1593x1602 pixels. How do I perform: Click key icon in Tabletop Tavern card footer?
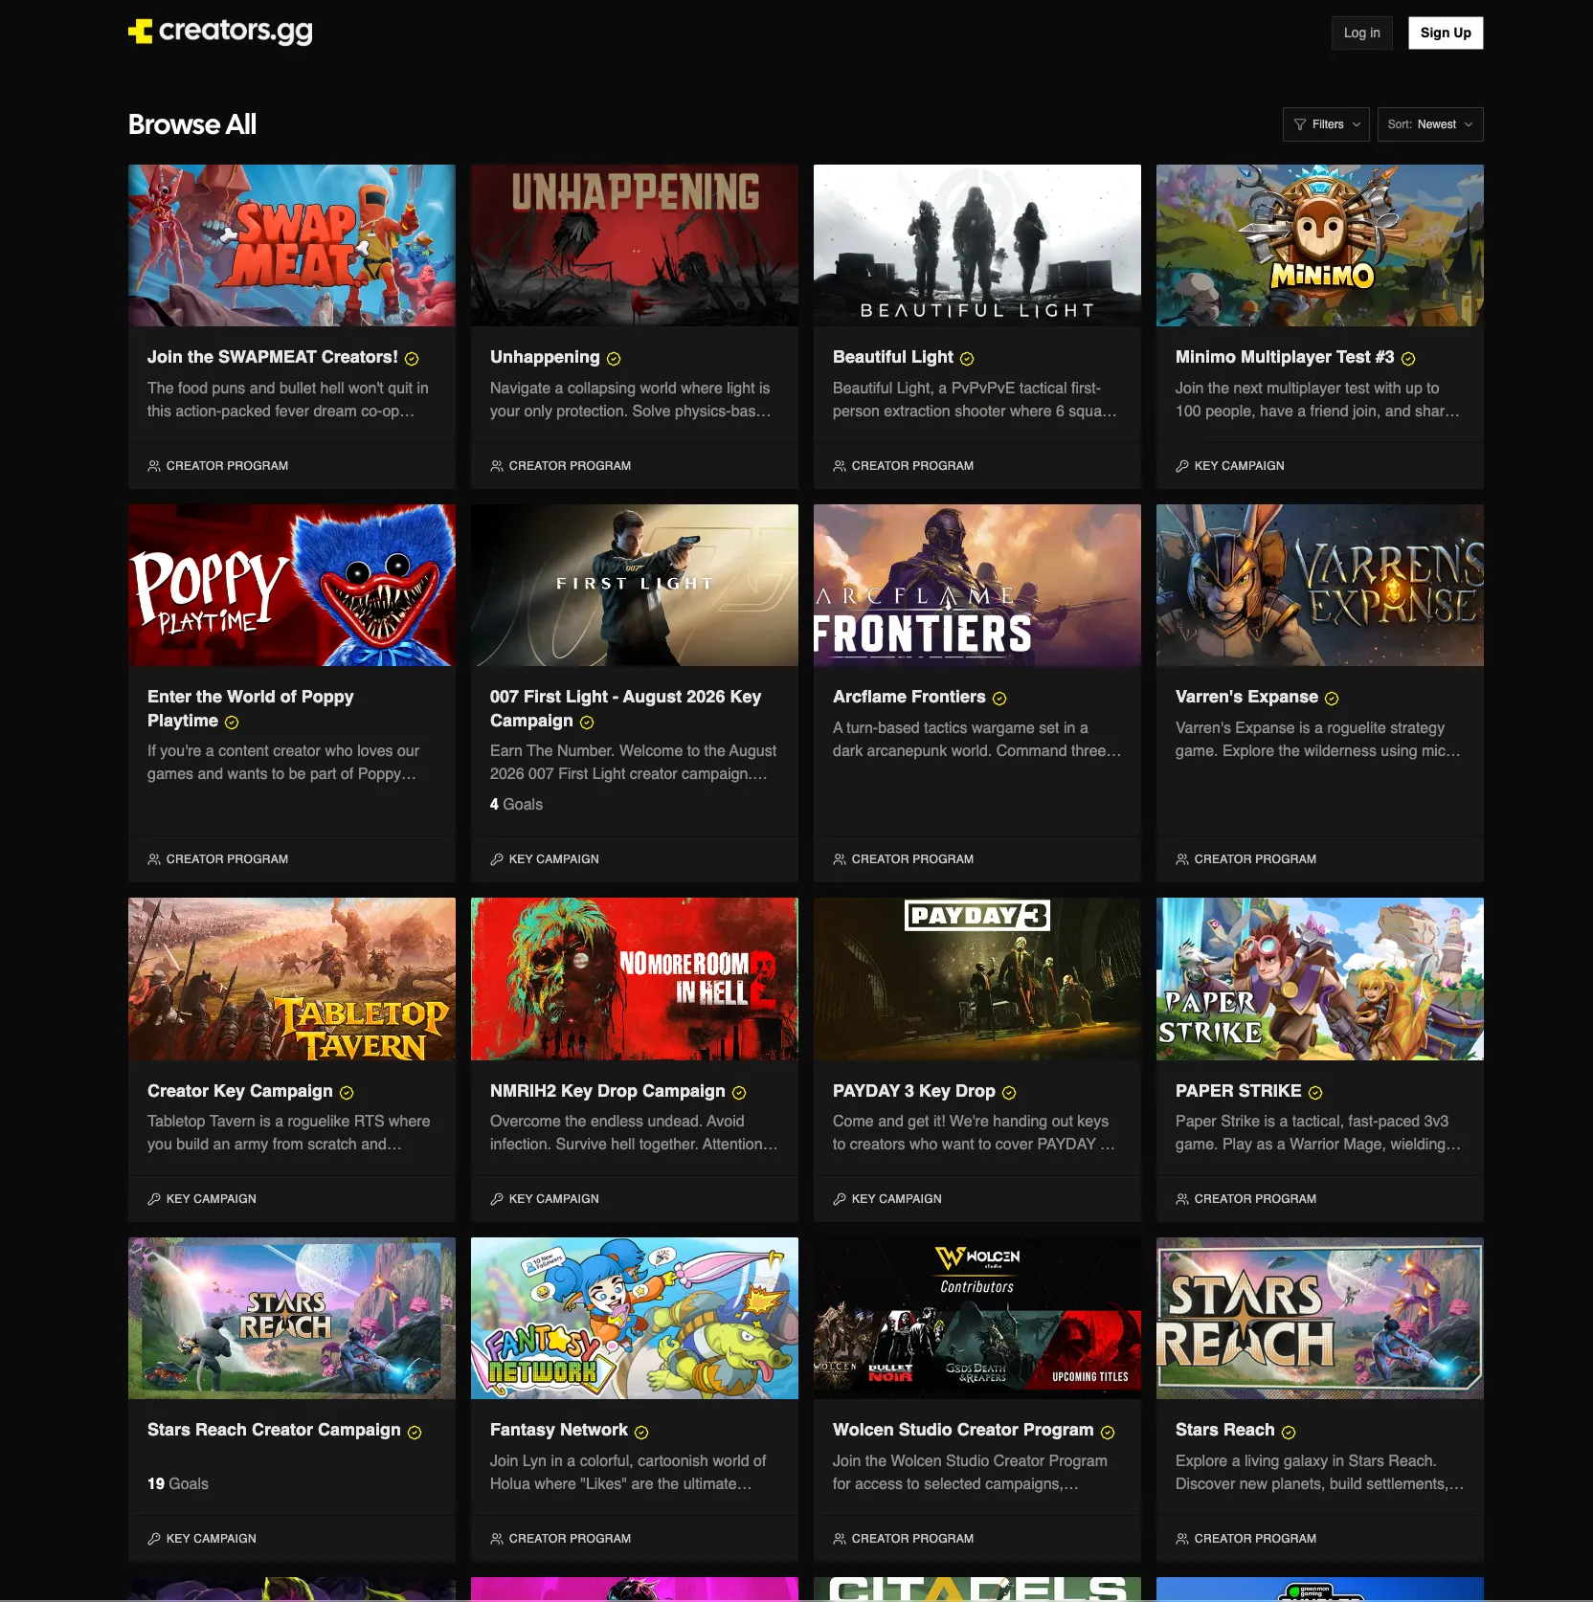[154, 1199]
